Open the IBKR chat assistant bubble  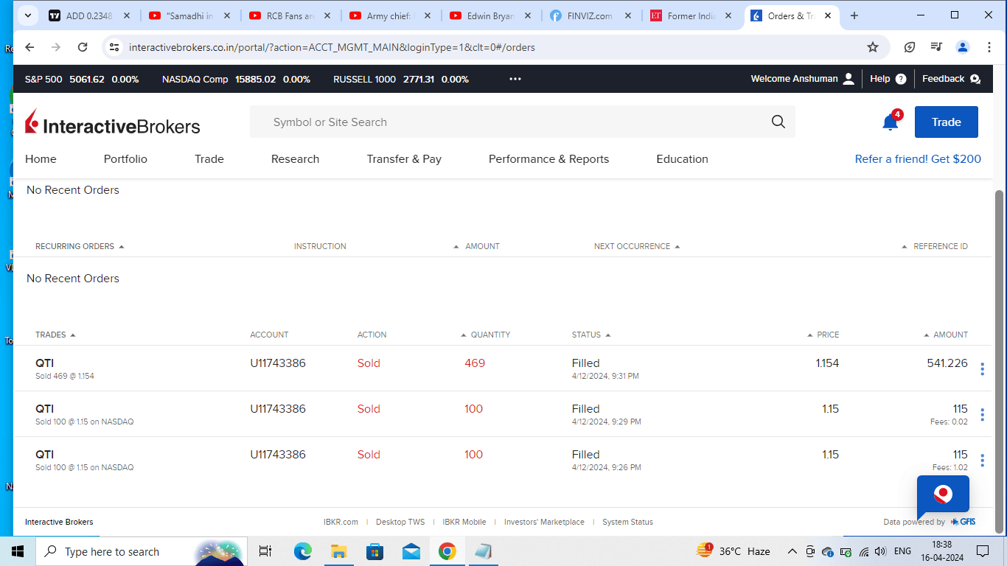pyautogui.click(x=943, y=495)
